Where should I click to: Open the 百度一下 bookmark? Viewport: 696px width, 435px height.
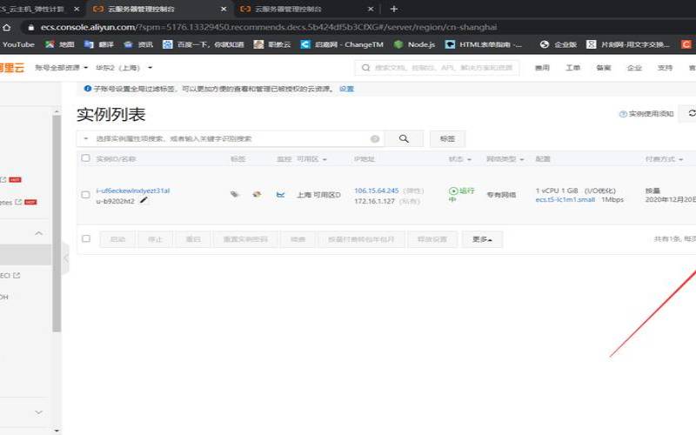tap(204, 44)
